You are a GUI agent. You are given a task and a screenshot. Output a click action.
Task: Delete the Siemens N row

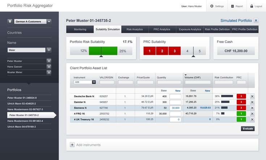pos(252,108)
